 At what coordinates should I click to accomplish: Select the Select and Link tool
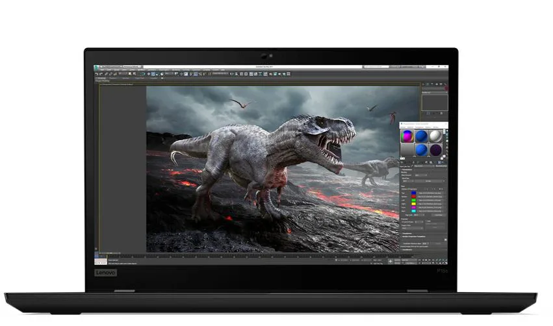pos(106,74)
